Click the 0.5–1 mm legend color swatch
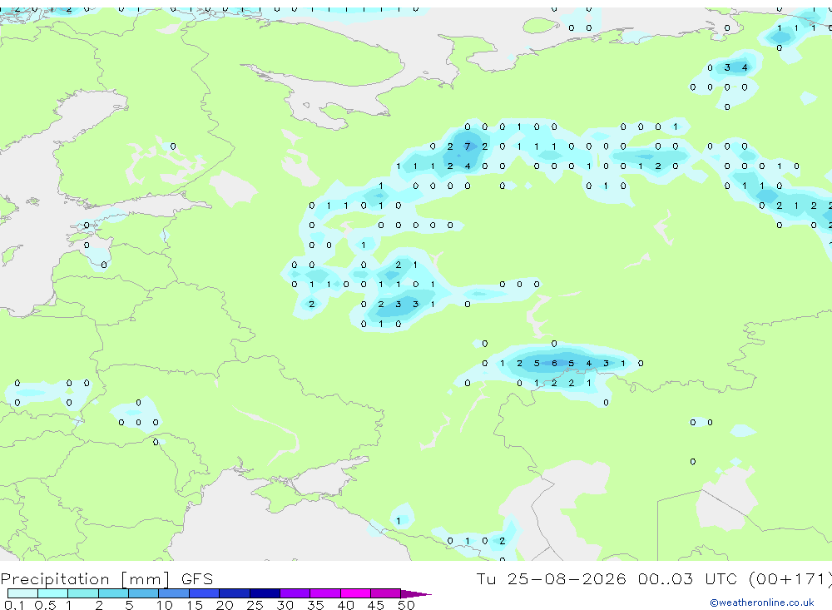 coord(53,593)
